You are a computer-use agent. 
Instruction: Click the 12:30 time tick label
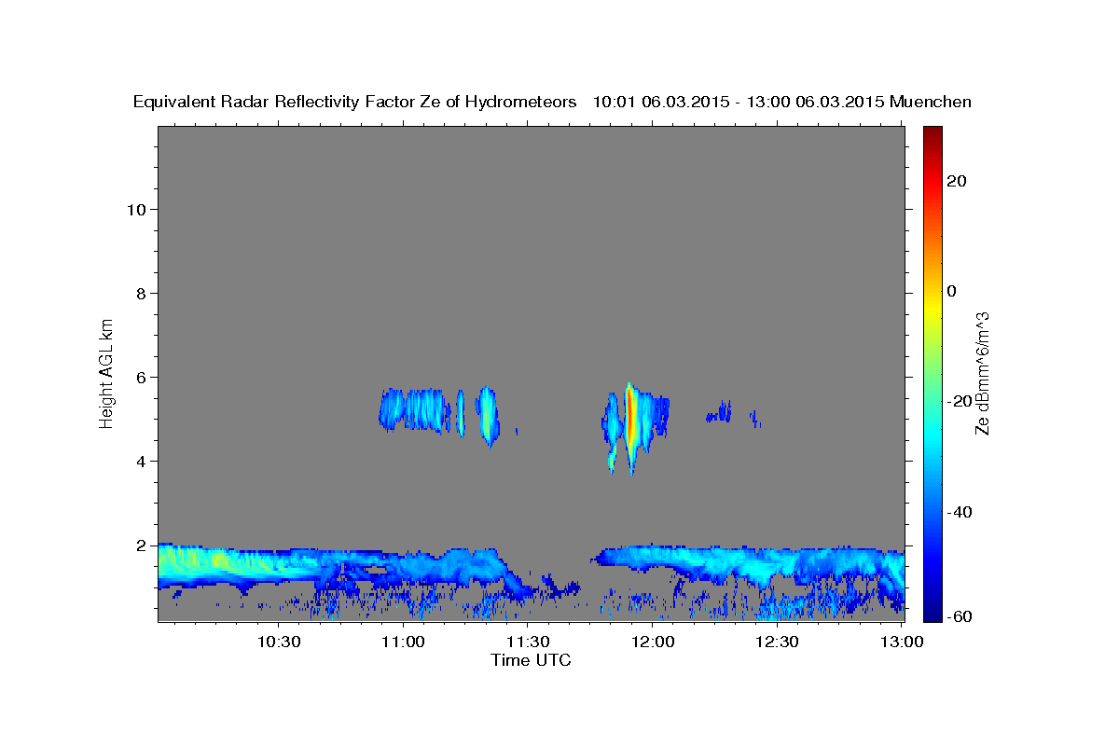coord(777,642)
